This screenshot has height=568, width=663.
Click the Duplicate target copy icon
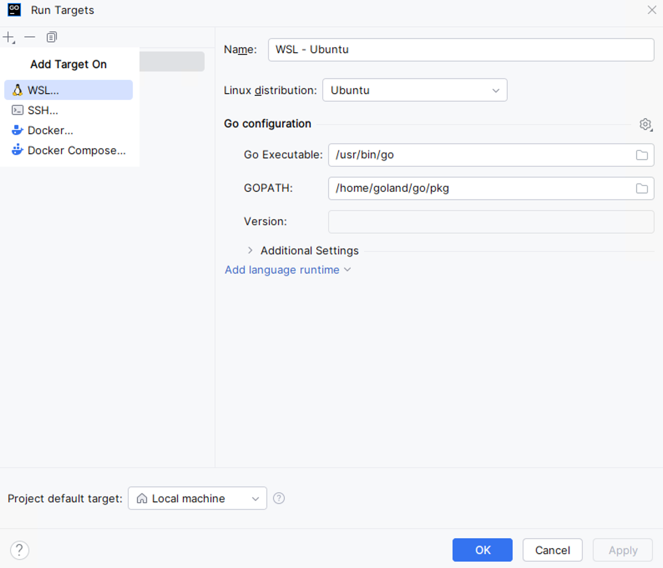click(51, 37)
